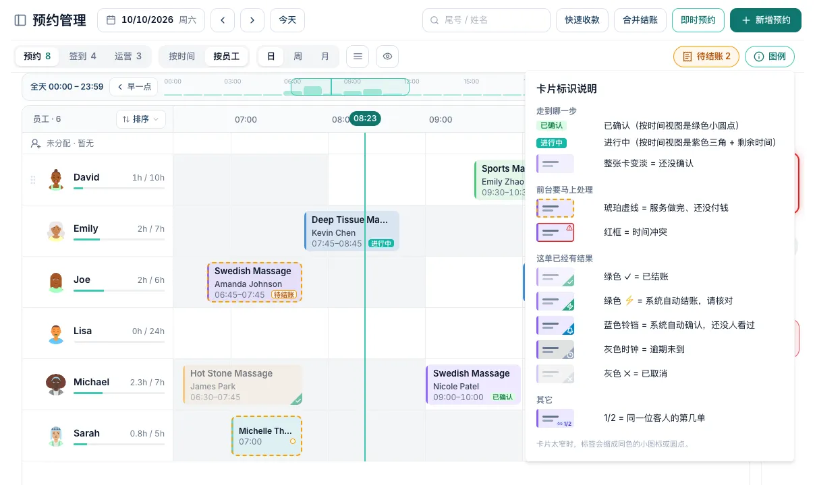Select 月 month view
The height and width of the screenshot is (485, 815).
coord(325,57)
